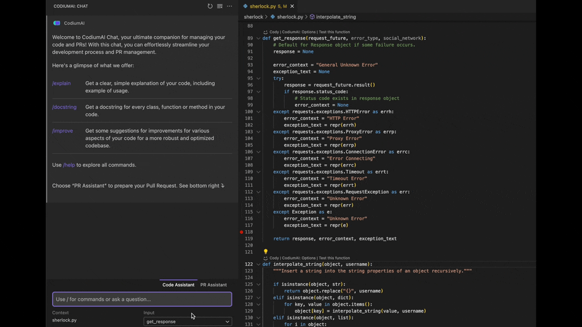The width and height of the screenshot is (582, 327).
Task: Click Test this function above get_response
Action: coord(334,32)
